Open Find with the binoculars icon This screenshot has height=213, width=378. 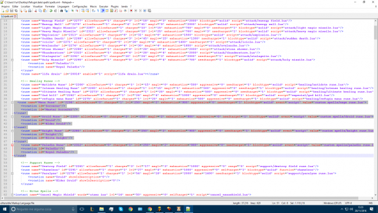62,10
